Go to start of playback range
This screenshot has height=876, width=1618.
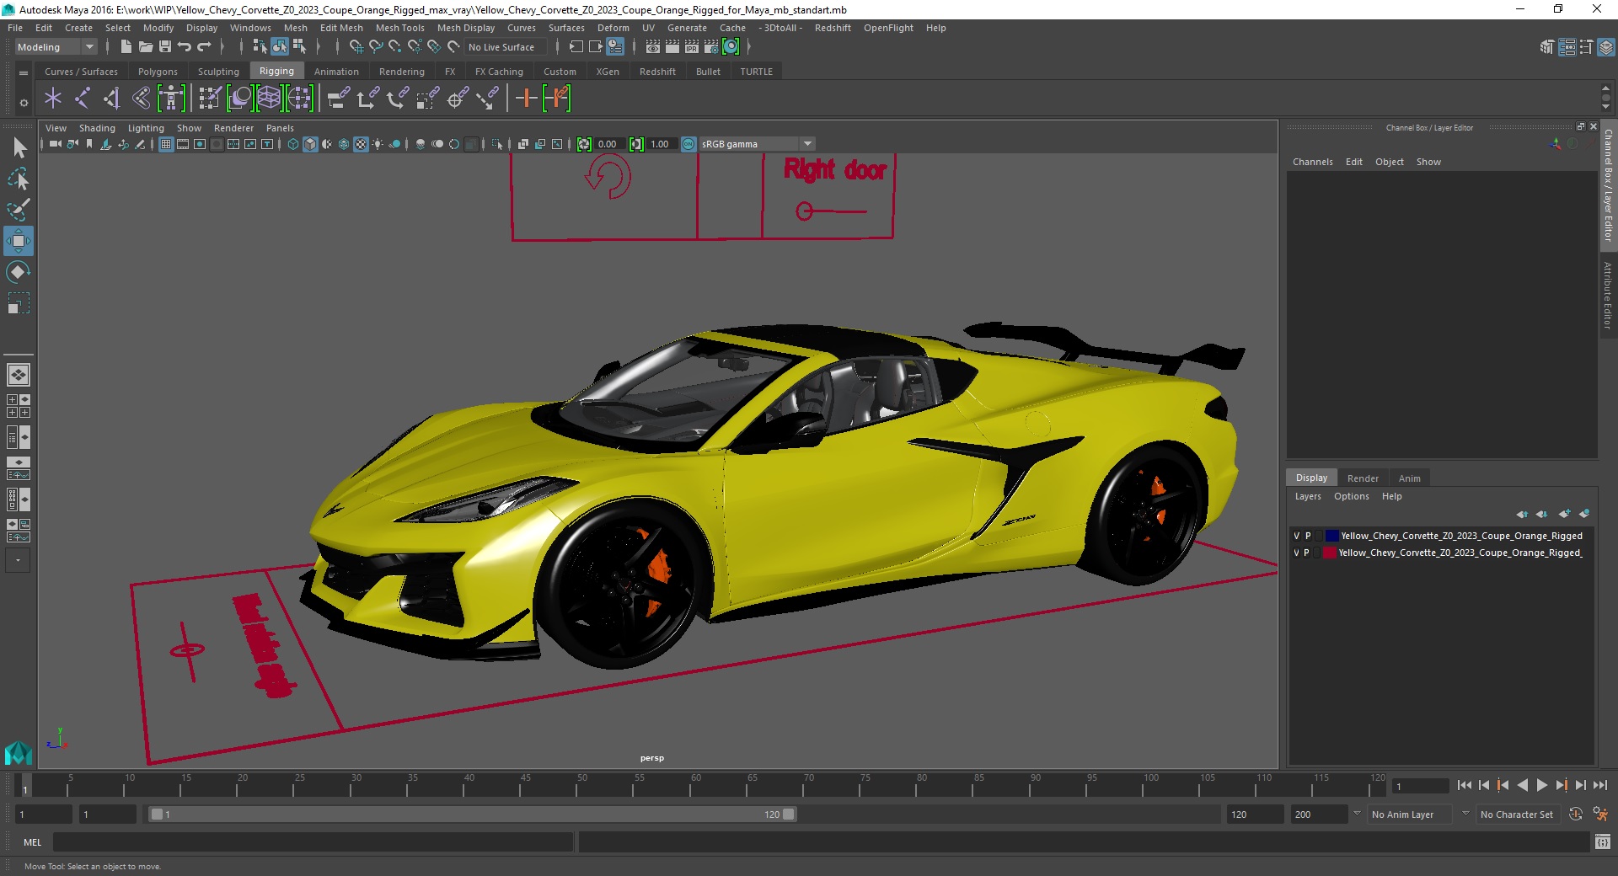click(1464, 785)
